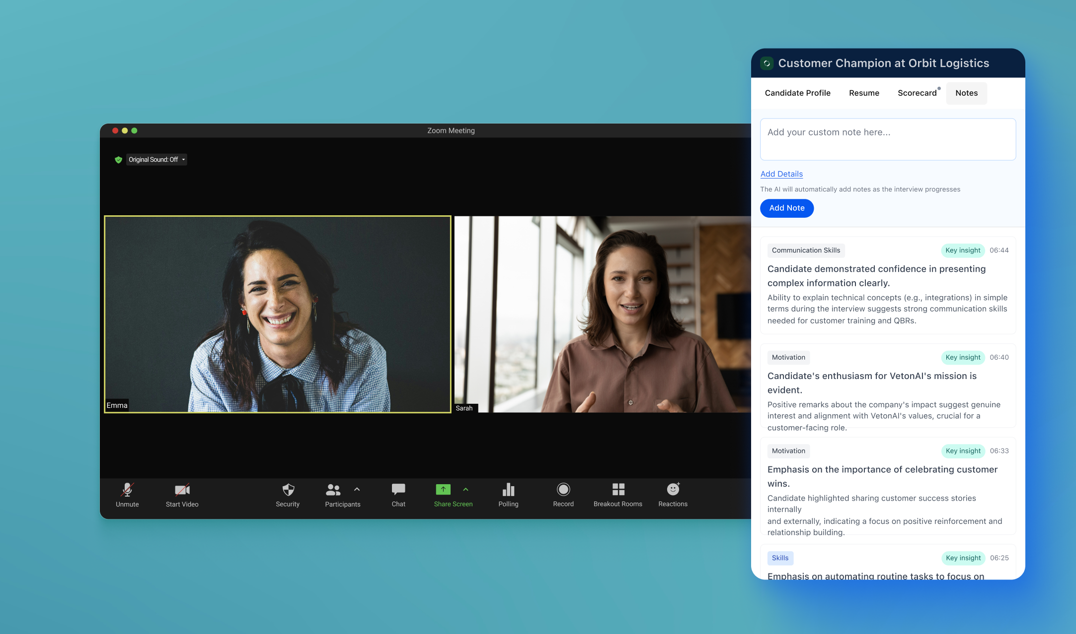Viewport: 1076px width, 634px height.
Task: Click the green encryption shield icon
Action: (118, 160)
